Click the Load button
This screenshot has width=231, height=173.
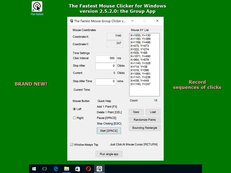[x=153, y=112]
